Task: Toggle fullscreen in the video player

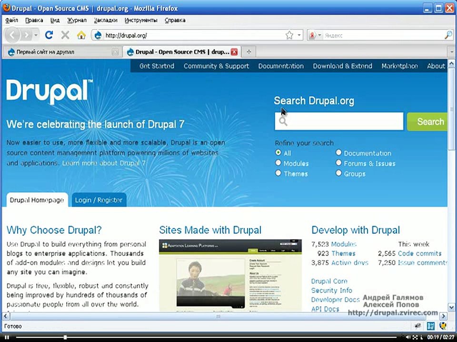Action: [x=415, y=337]
